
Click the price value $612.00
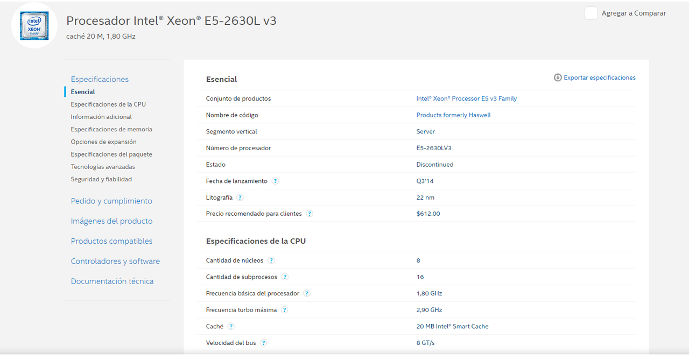428,214
